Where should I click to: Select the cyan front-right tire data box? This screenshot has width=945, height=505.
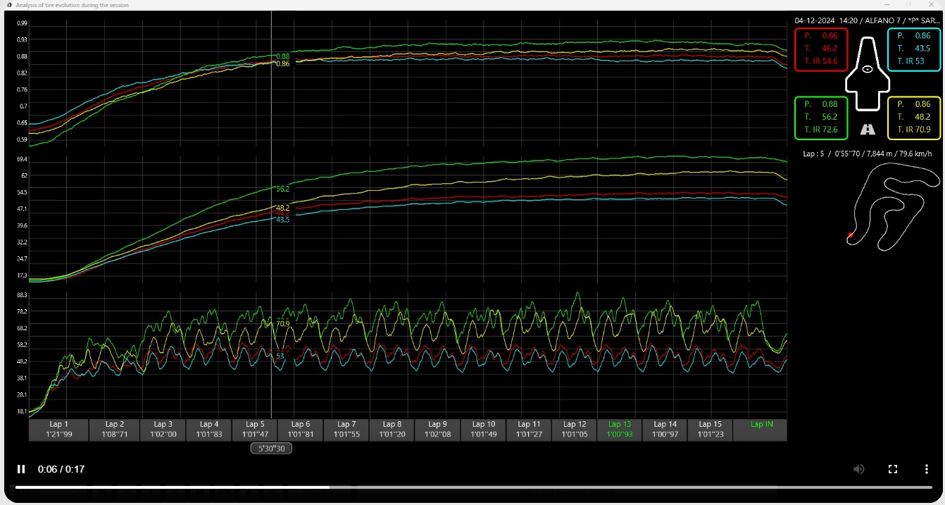click(x=914, y=49)
